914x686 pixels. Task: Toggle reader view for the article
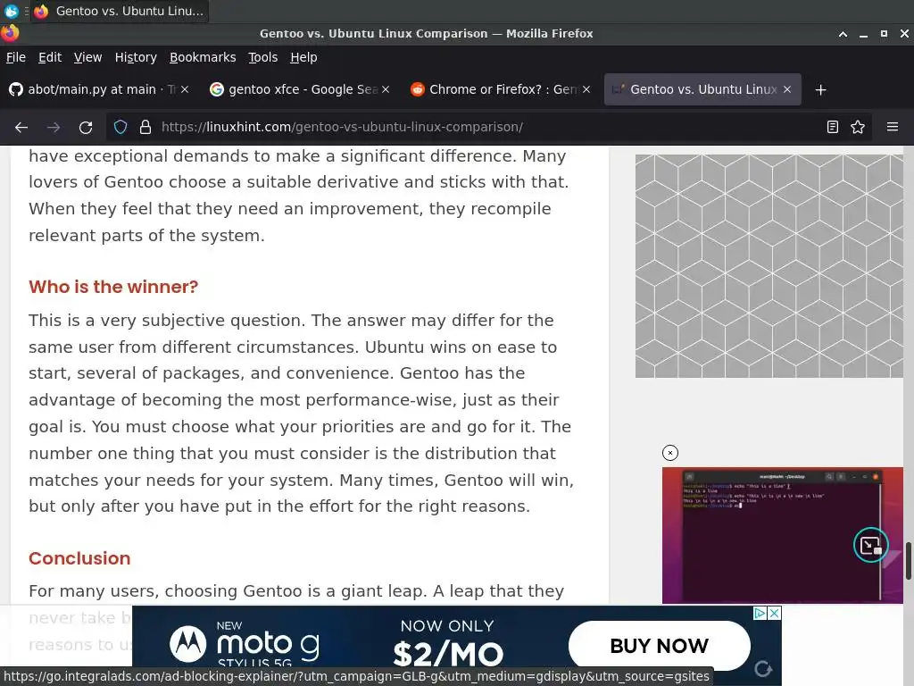pyautogui.click(x=833, y=127)
